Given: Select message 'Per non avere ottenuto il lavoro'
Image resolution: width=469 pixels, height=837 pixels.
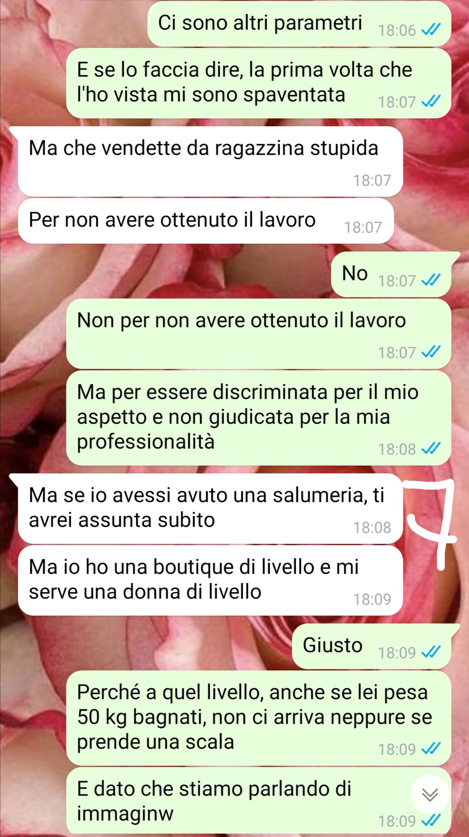Looking at the screenshot, I should (x=206, y=221).
